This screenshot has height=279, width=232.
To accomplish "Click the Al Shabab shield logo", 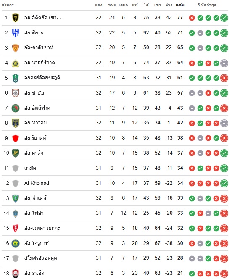I will tap(16, 93).
